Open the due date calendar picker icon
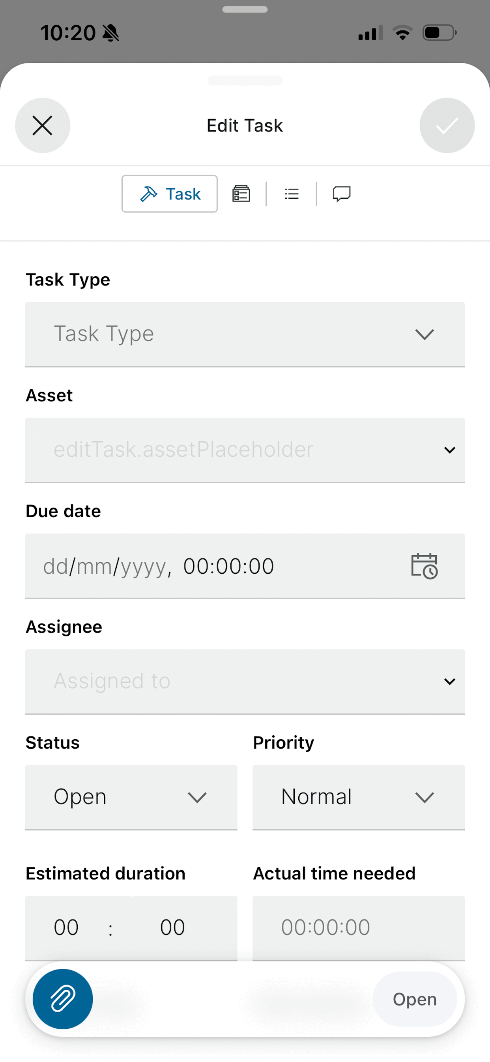This screenshot has height=1062, width=490. pos(424,566)
